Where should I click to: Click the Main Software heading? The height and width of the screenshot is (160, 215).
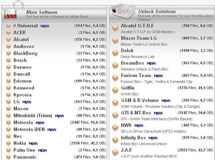click(42, 12)
